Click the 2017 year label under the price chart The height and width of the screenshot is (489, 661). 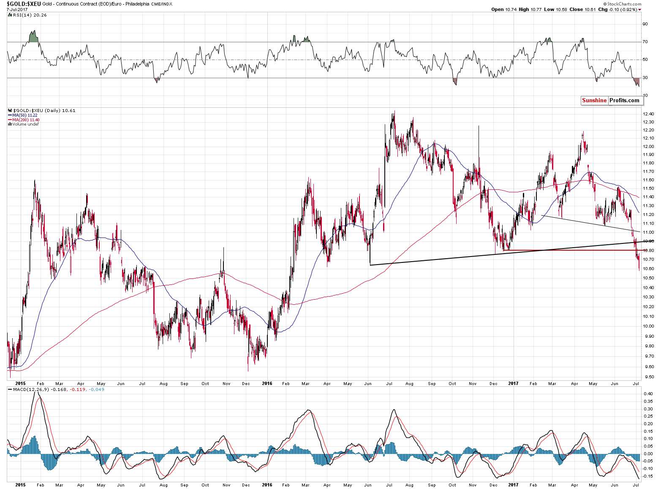point(513,384)
